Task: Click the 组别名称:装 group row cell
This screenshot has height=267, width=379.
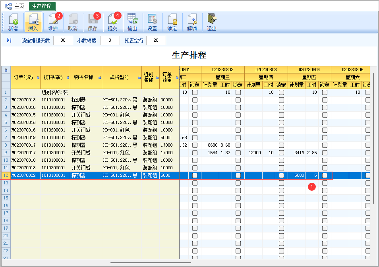Action: click(55, 92)
